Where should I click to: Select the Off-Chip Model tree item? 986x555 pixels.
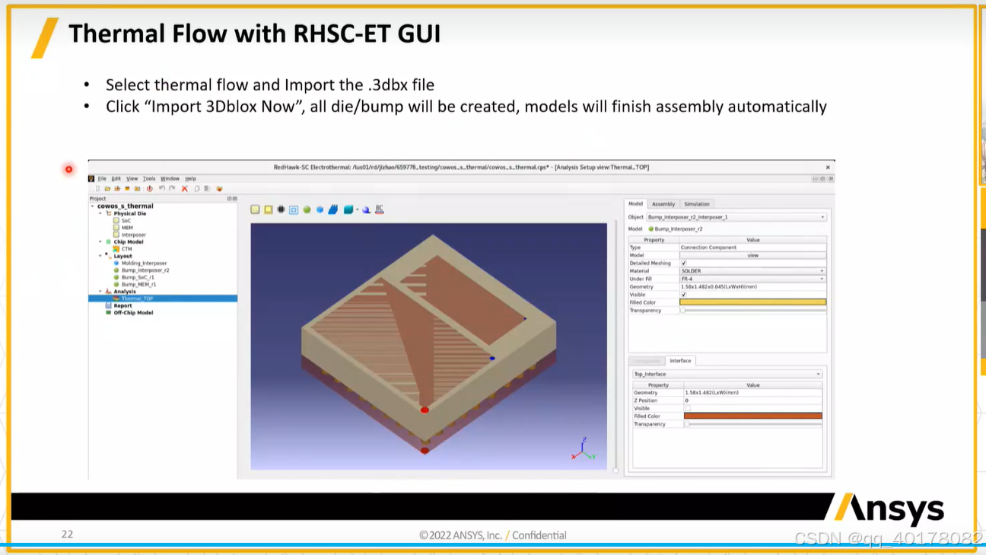[x=133, y=313]
